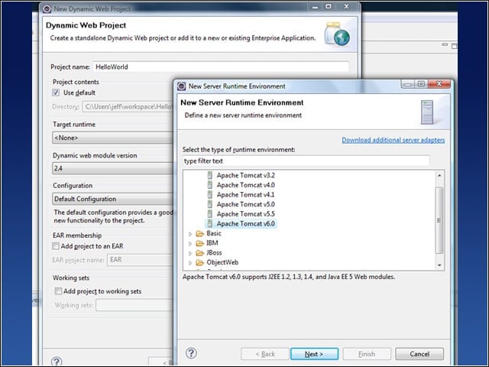Click the Basic folder icon

point(199,233)
